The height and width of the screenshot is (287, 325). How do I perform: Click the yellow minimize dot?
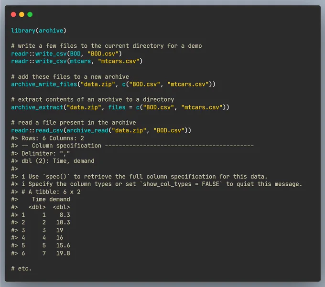tap(22, 14)
